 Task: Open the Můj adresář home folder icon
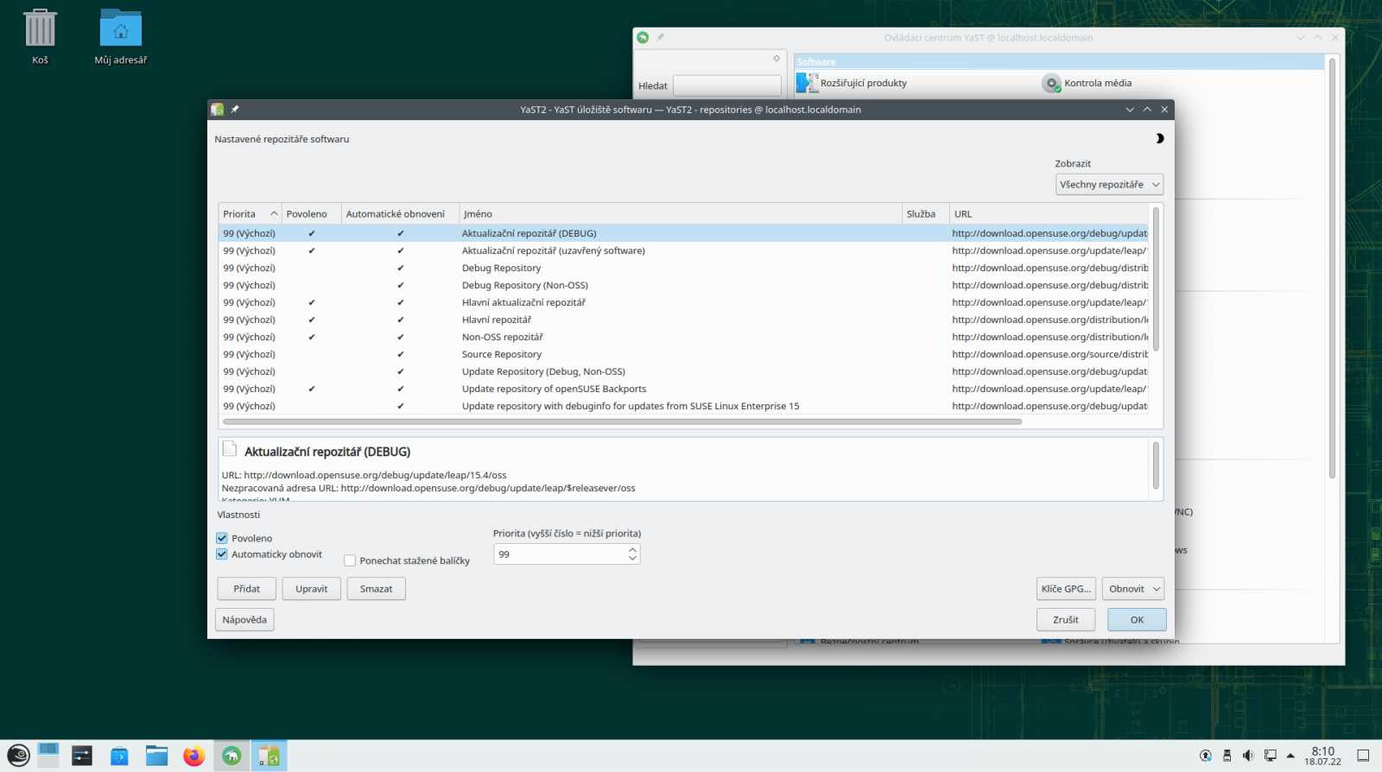[121, 37]
